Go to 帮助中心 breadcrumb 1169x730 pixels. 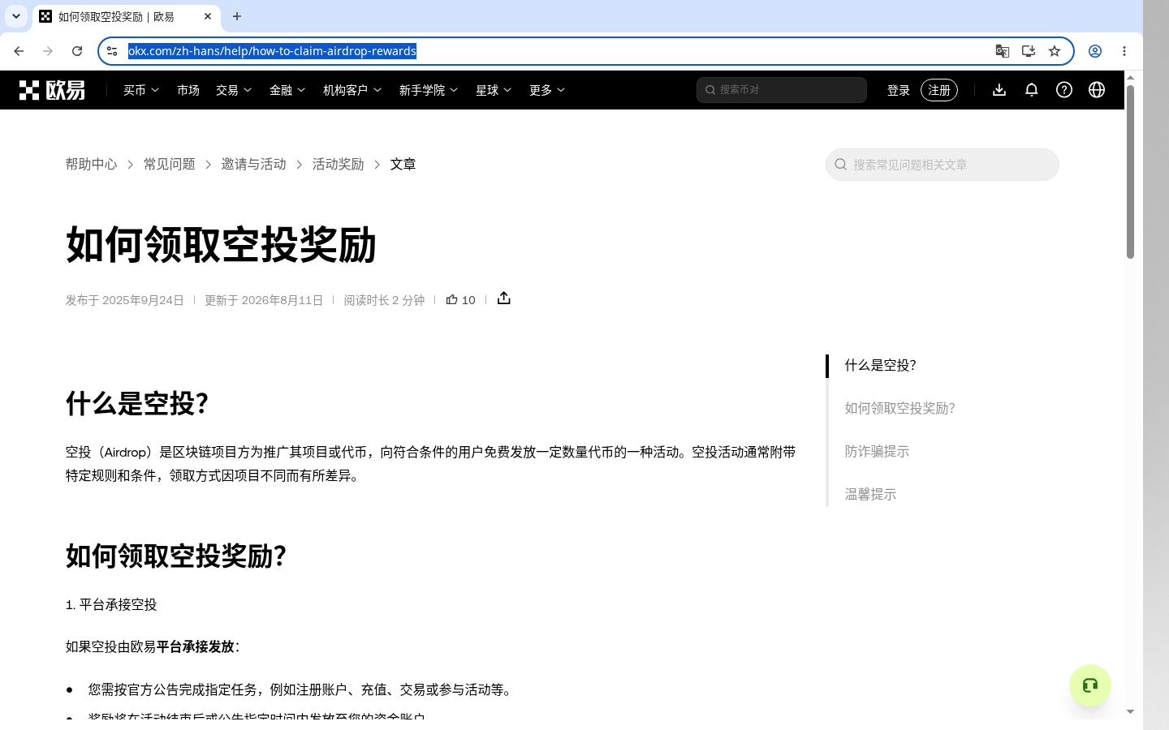pyautogui.click(x=92, y=164)
